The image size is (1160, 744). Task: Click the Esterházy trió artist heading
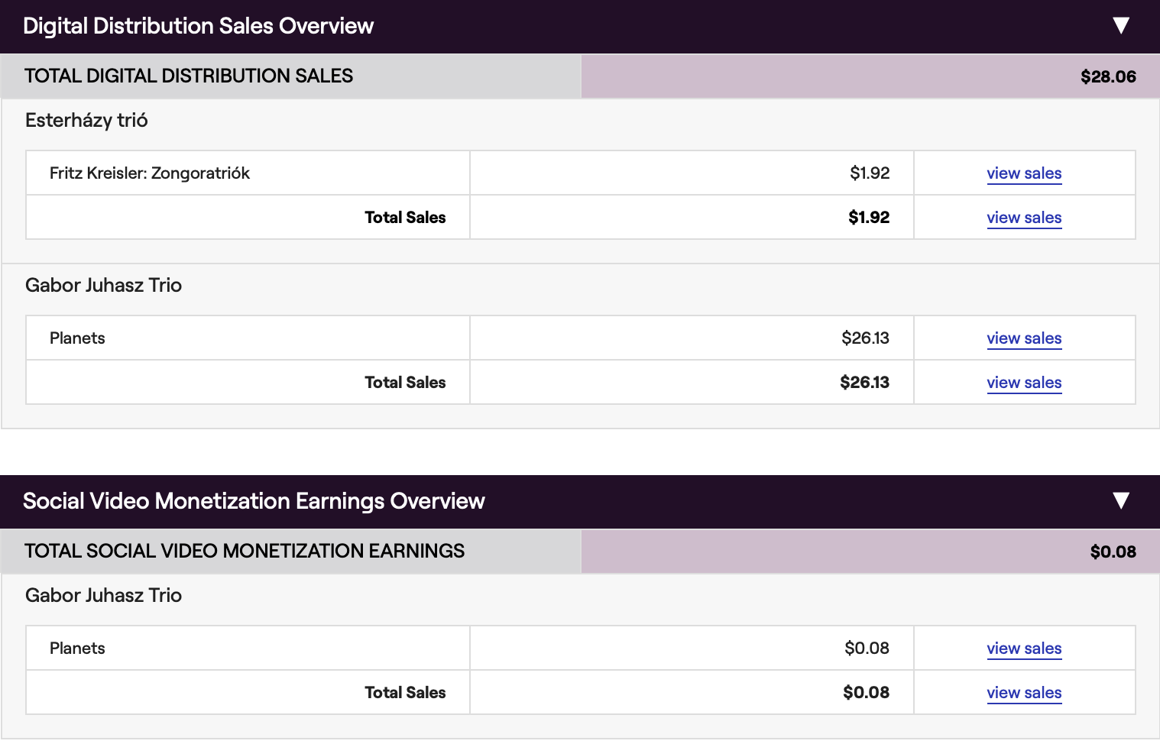[x=86, y=121]
